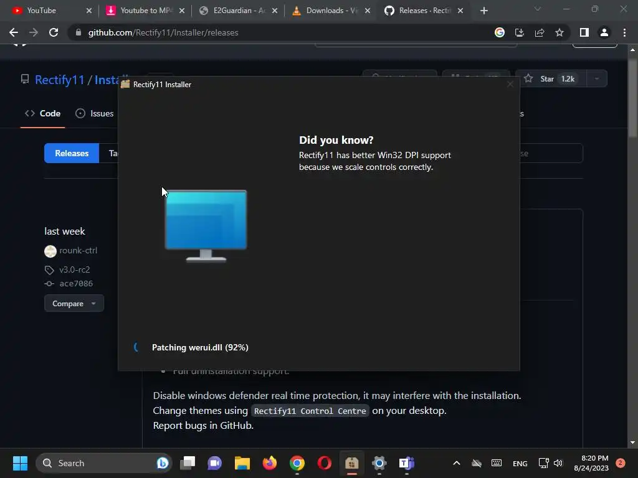Open the Windows Start menu
This screenshot has width=638, height=478.
point(20,463)
